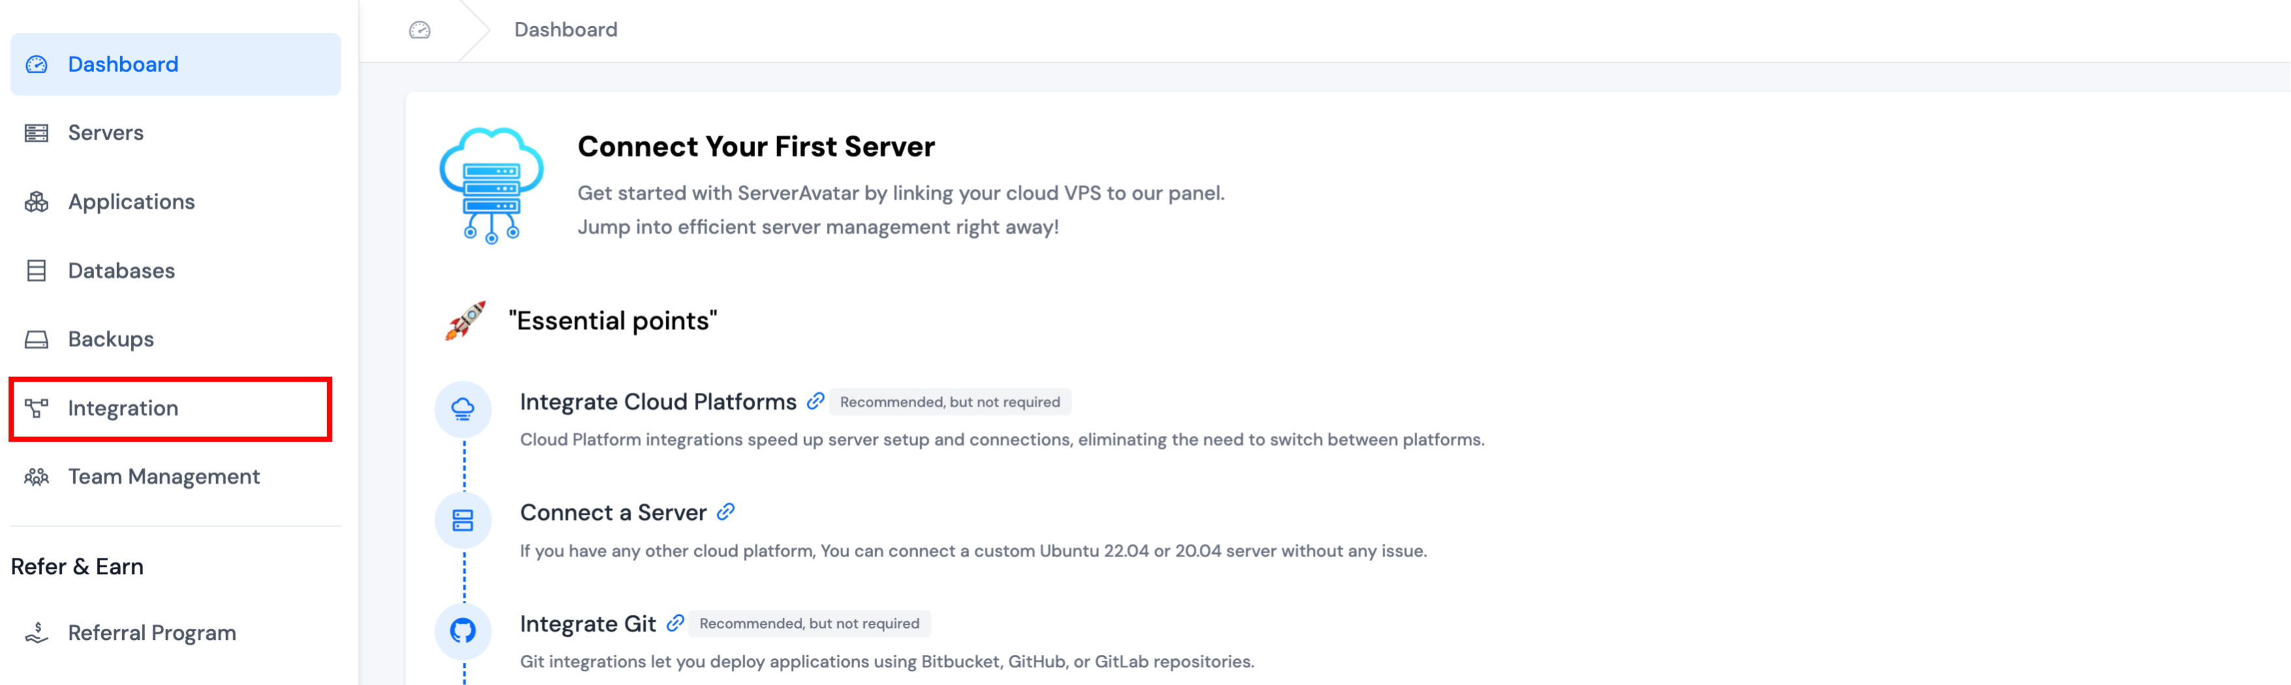Click the cloud server illustration
2291x685 pixels.
coord(491,185)
